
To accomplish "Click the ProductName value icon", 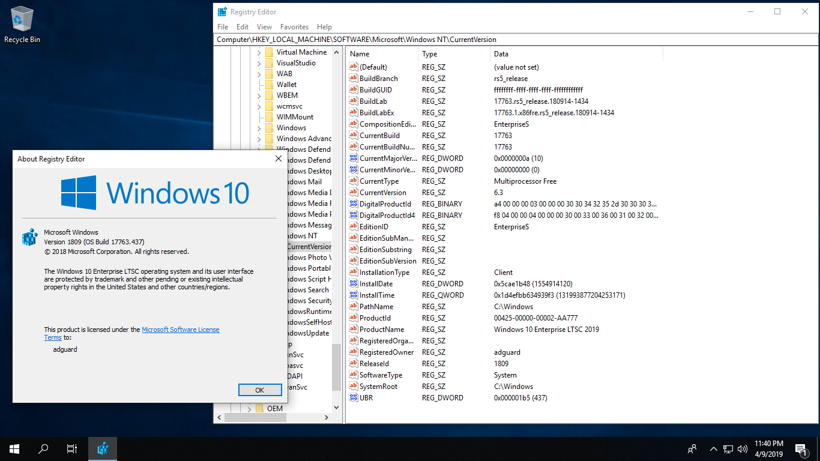I will point(354,329).
